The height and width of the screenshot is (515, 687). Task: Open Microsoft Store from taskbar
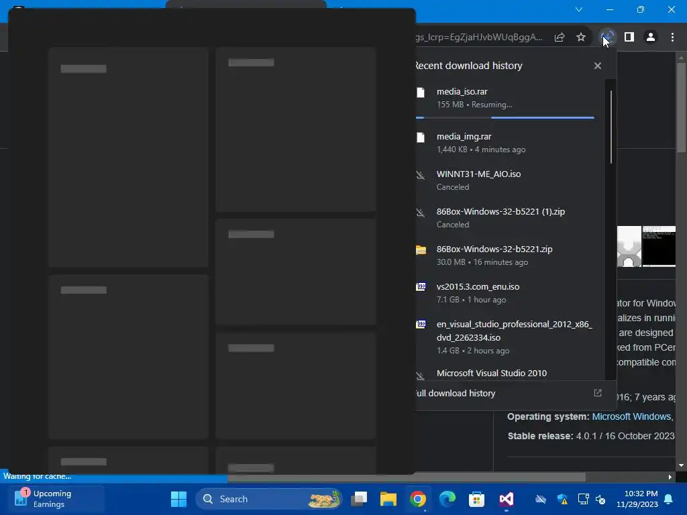(x=477, y=499)
